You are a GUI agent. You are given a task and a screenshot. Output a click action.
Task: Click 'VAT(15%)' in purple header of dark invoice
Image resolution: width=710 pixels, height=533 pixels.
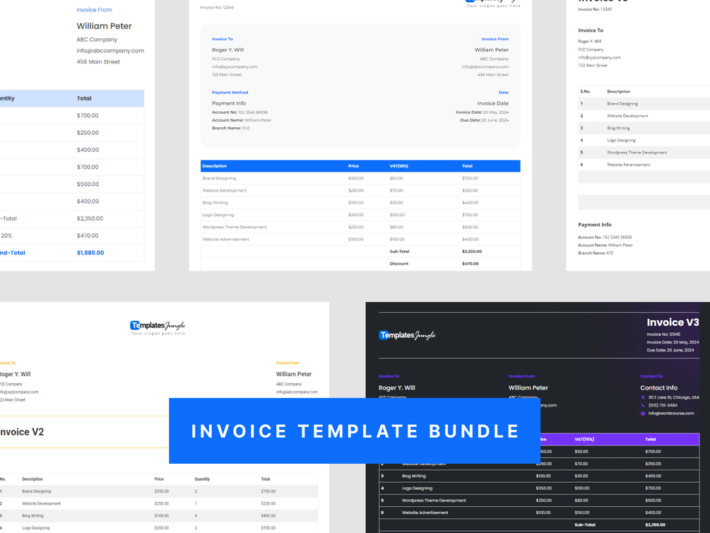click(x=584, y=439)
